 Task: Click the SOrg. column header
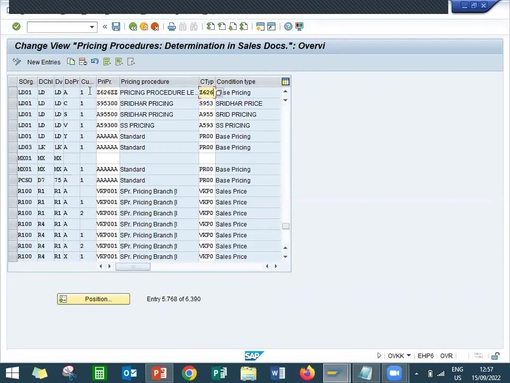coord(27,82)
